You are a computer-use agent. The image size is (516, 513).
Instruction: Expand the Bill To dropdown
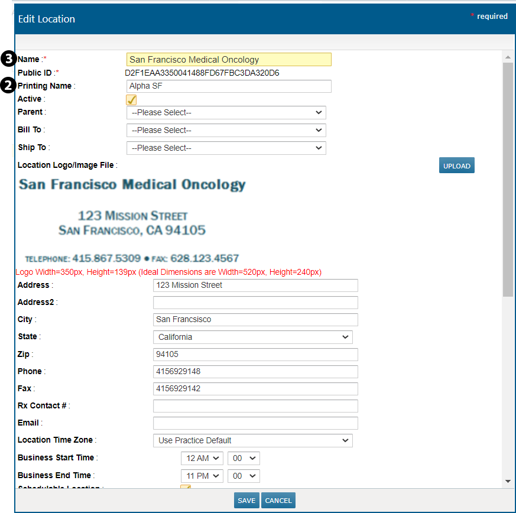[226, 131]
